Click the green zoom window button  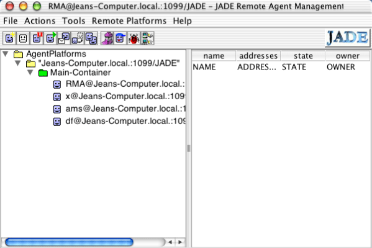[37, 6]
